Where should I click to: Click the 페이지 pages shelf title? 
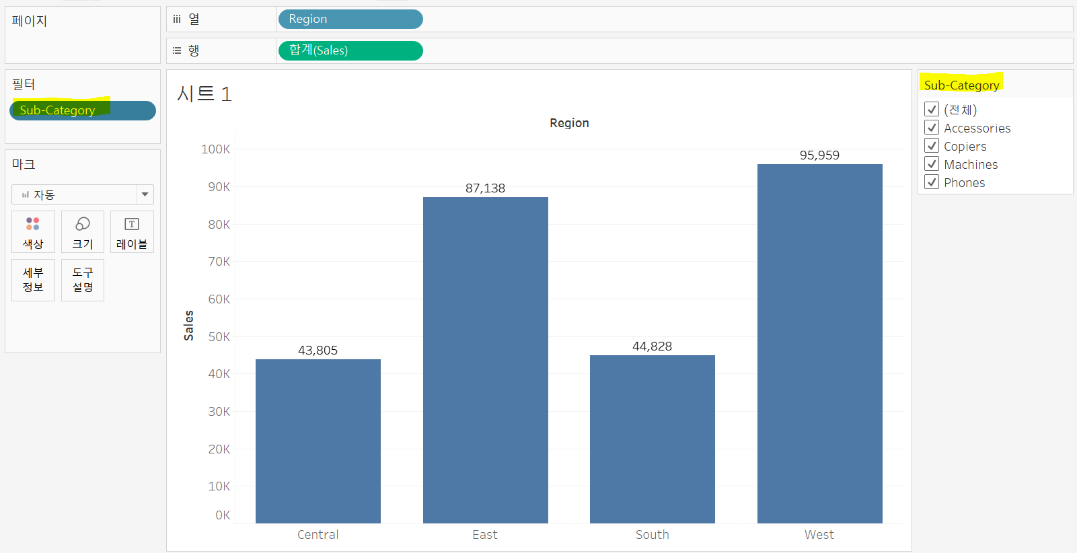point(30,21)
